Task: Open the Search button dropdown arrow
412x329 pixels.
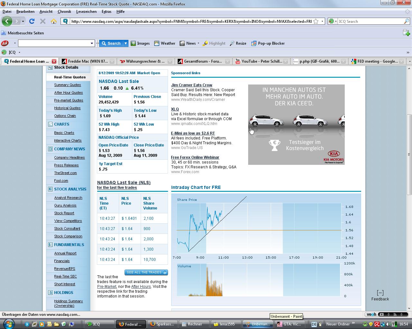Action: [126, 43]
